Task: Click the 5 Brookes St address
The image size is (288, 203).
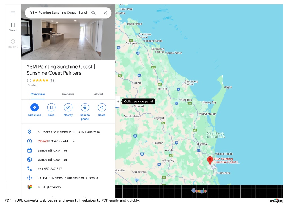Action: pyautogui.click(x=69, y=132)
